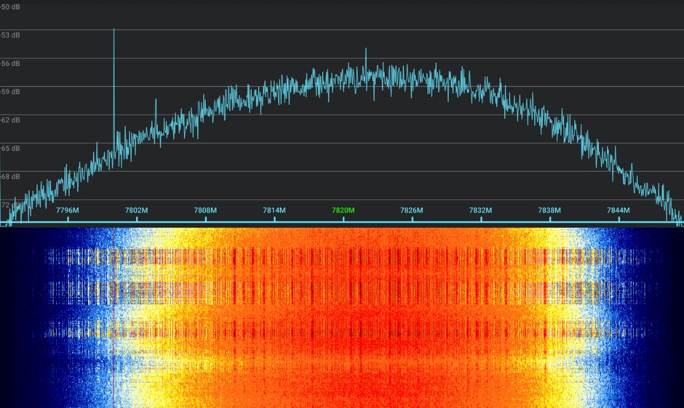The width and height of the screenshot is (684, 408).
Task: Click the 7796M frequency label
Action: [67, 210]
